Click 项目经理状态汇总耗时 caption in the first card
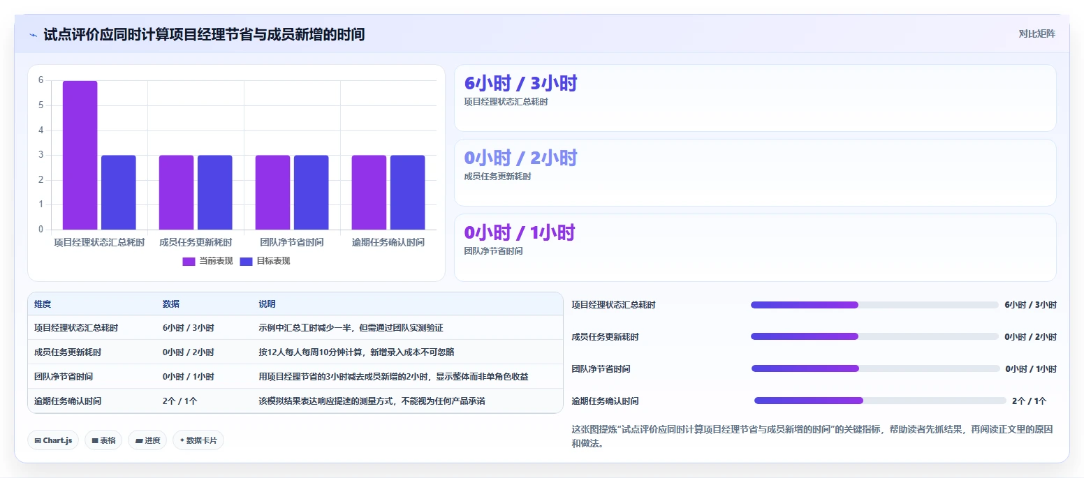 tap(506, 102)
